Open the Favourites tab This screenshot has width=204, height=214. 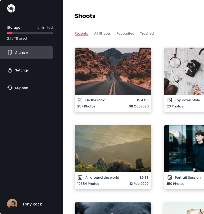(x=125, y=33)
